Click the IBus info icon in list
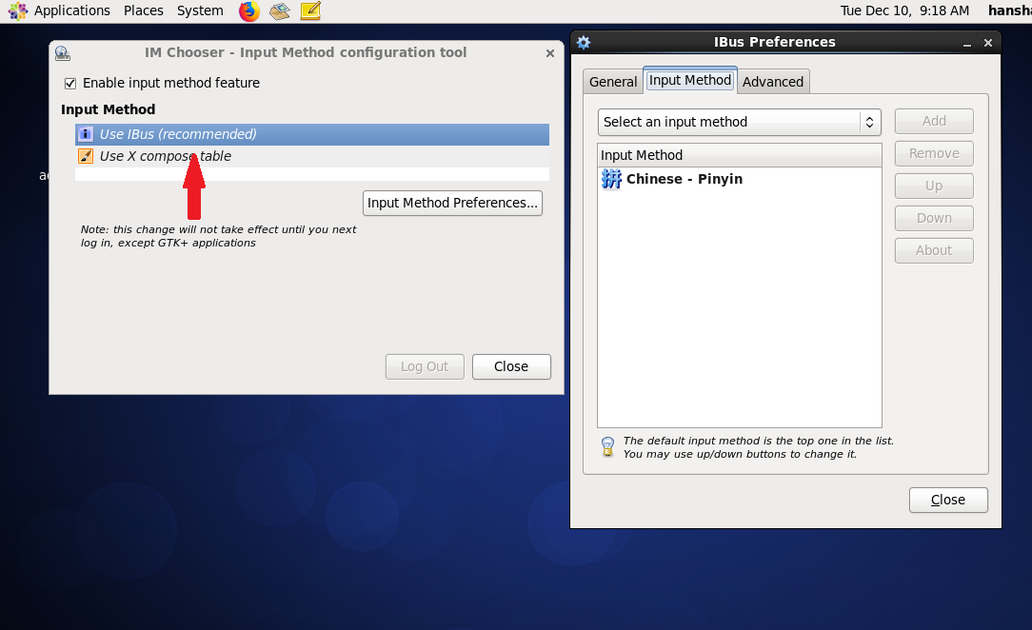The height and width of the screenshot is (630, 1032). click(x=86, y=134)
